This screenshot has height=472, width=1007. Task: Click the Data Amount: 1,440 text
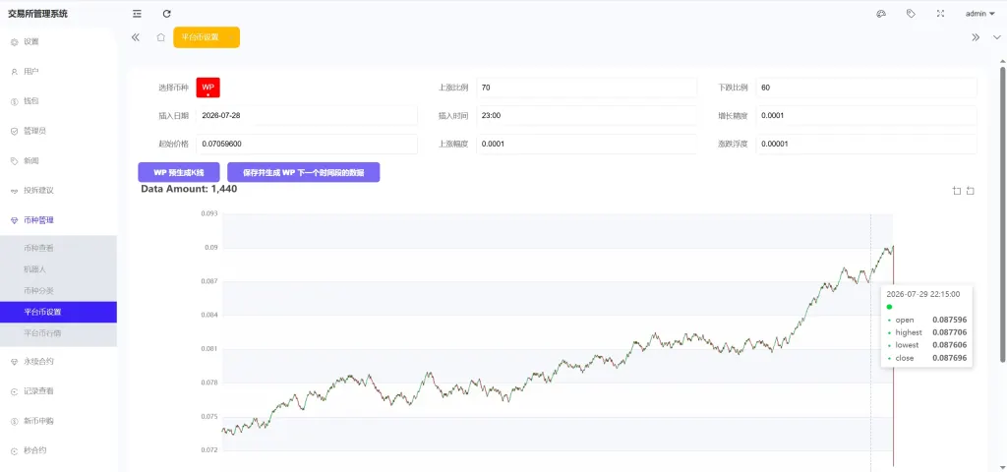point(190,189)
